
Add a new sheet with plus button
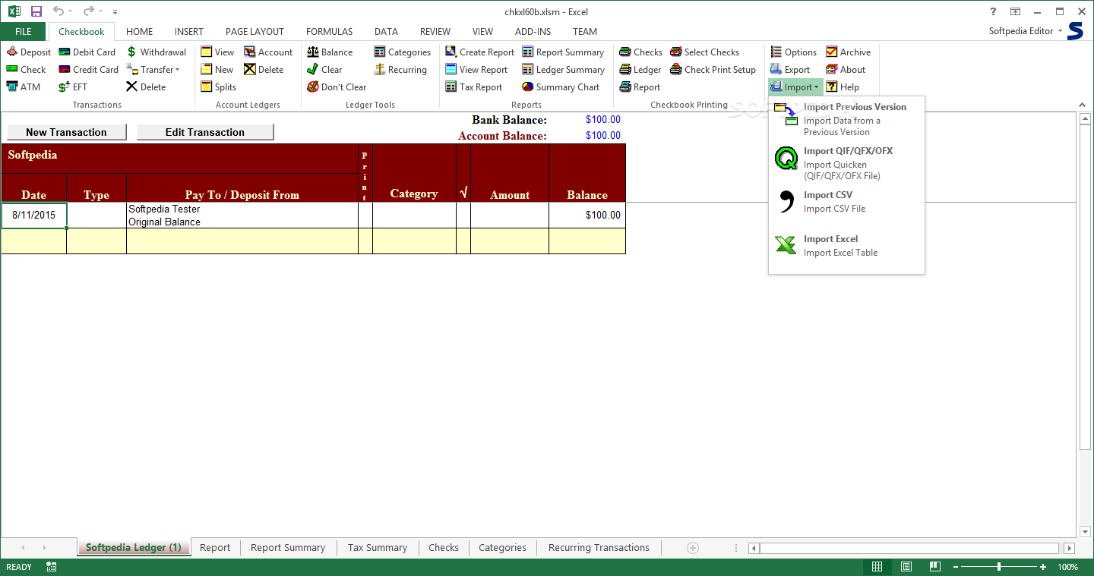692,548
